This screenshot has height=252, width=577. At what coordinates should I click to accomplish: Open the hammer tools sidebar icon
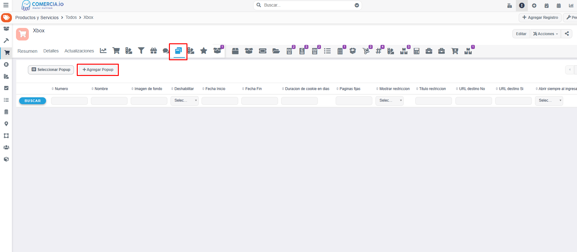[x=6, y=41]
